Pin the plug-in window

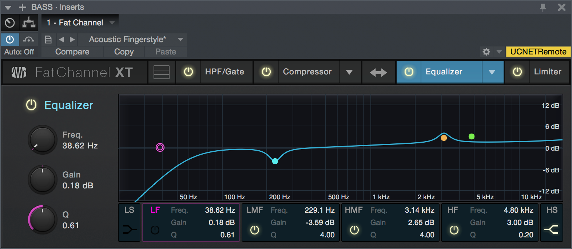pyautogui.click(x=543, y=7)
